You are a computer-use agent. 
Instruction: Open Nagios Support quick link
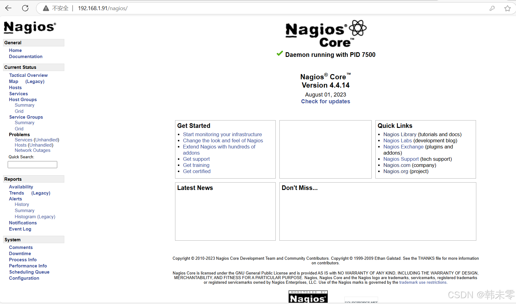click(x=401, y=159)
